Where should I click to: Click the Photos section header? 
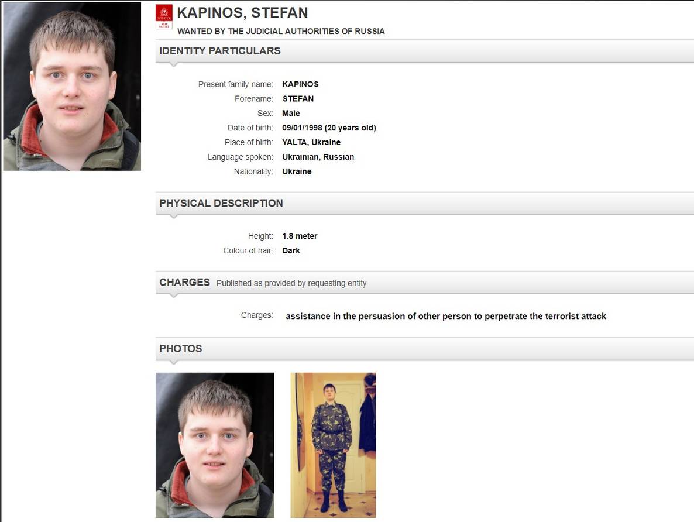point(181,348)
